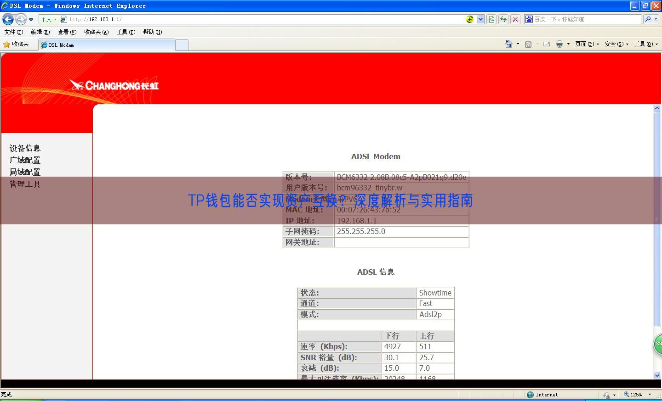Viewport: 662px width, 401px height.
Task: Click the protected mode lock icon
Action: (x=607, y=395)
